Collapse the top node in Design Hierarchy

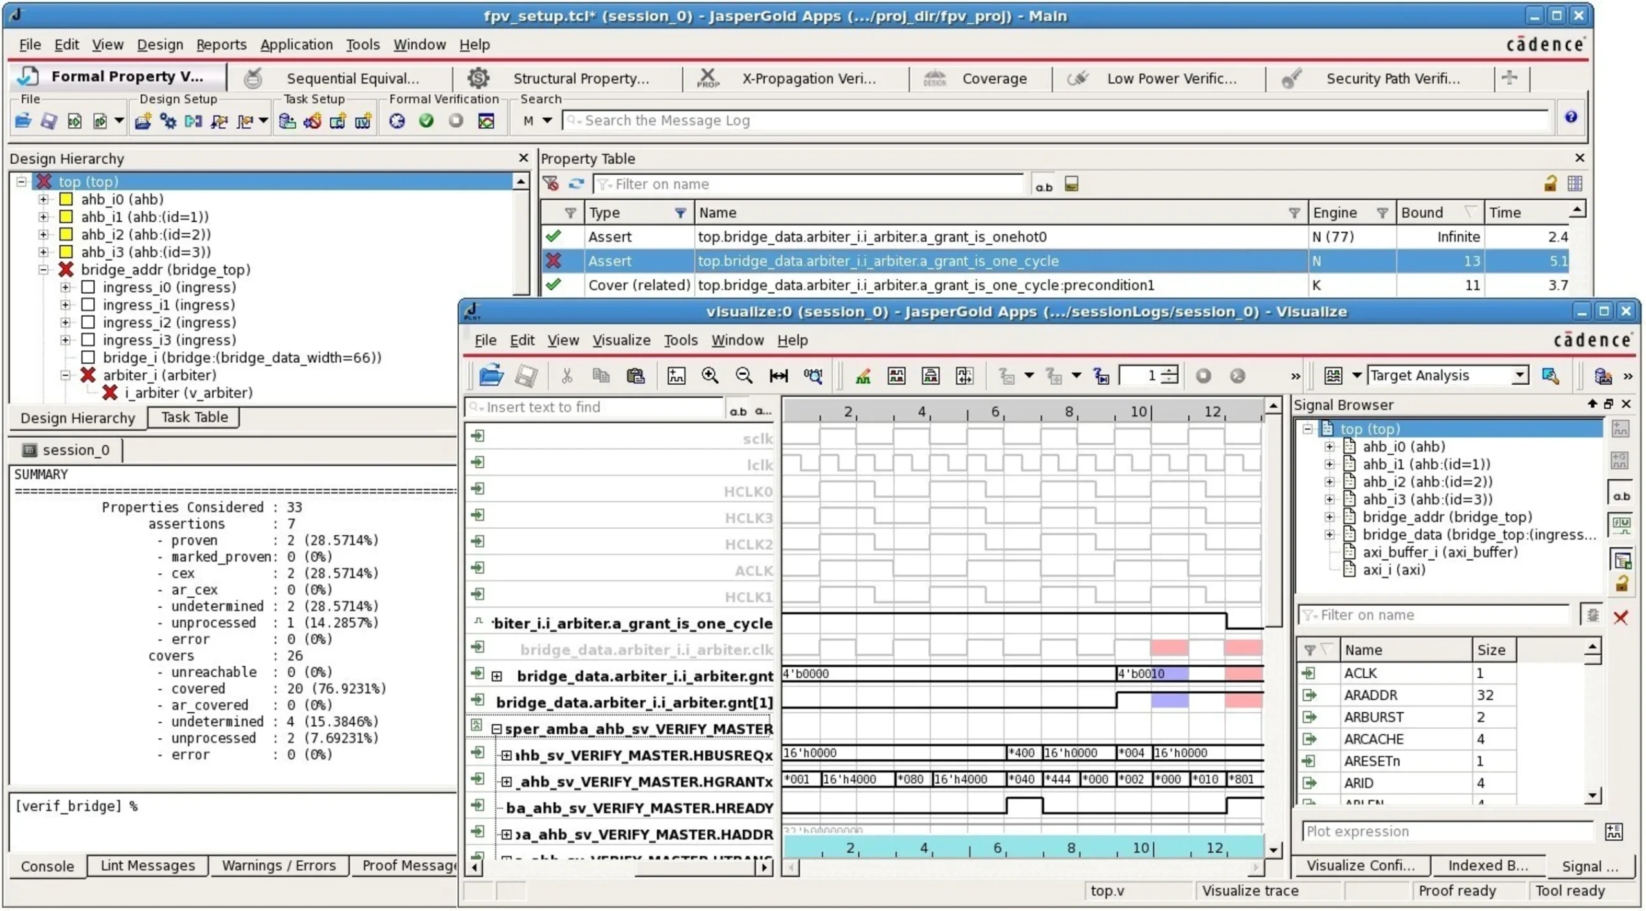21,182
